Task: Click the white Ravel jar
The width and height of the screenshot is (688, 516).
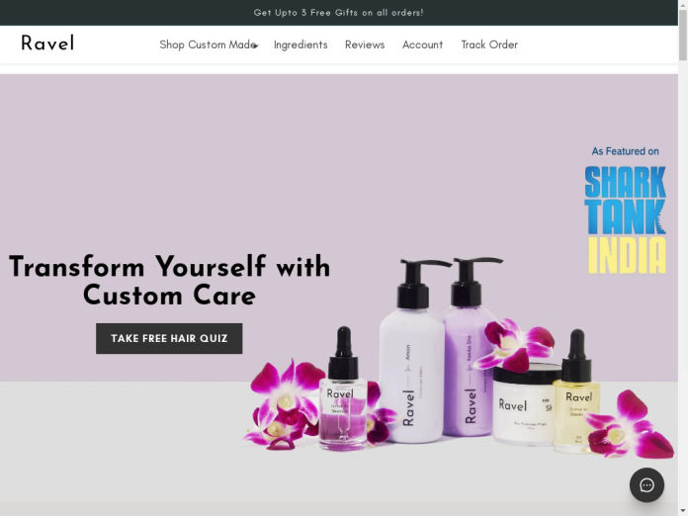Action: [525, 405]
